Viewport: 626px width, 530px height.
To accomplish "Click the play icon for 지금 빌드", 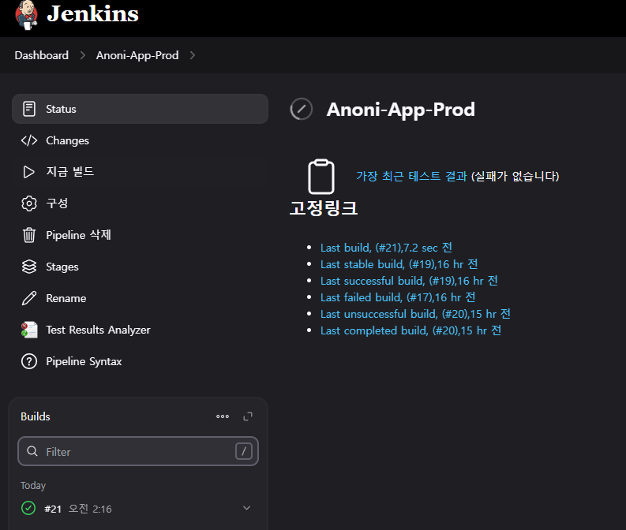I will point(29,172).
